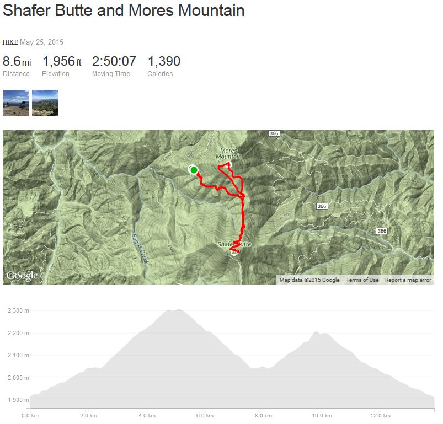
Task: Click the 8.6 mi Distance stat
Action: [17, 61]
